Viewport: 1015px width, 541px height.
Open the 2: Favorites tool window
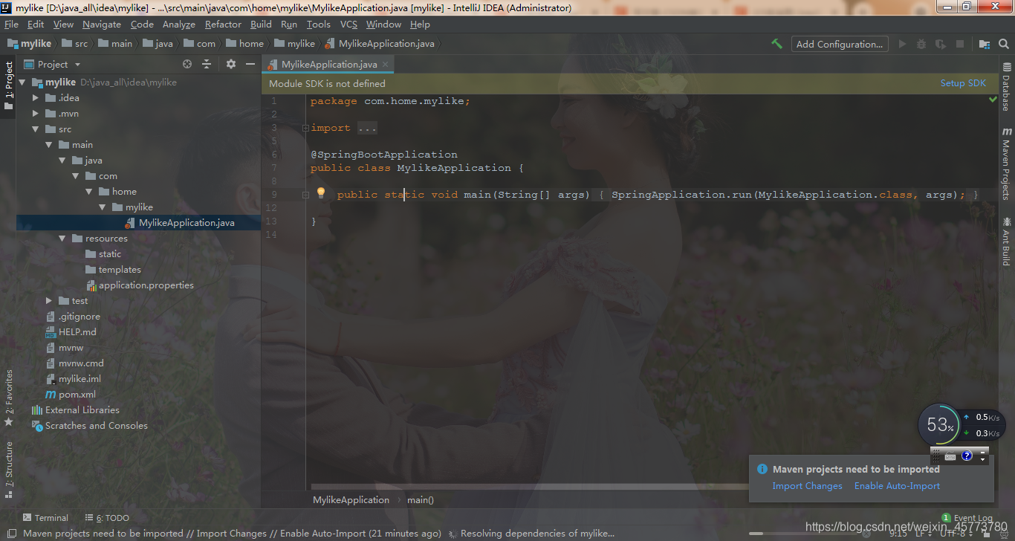(x=9, y=398)
